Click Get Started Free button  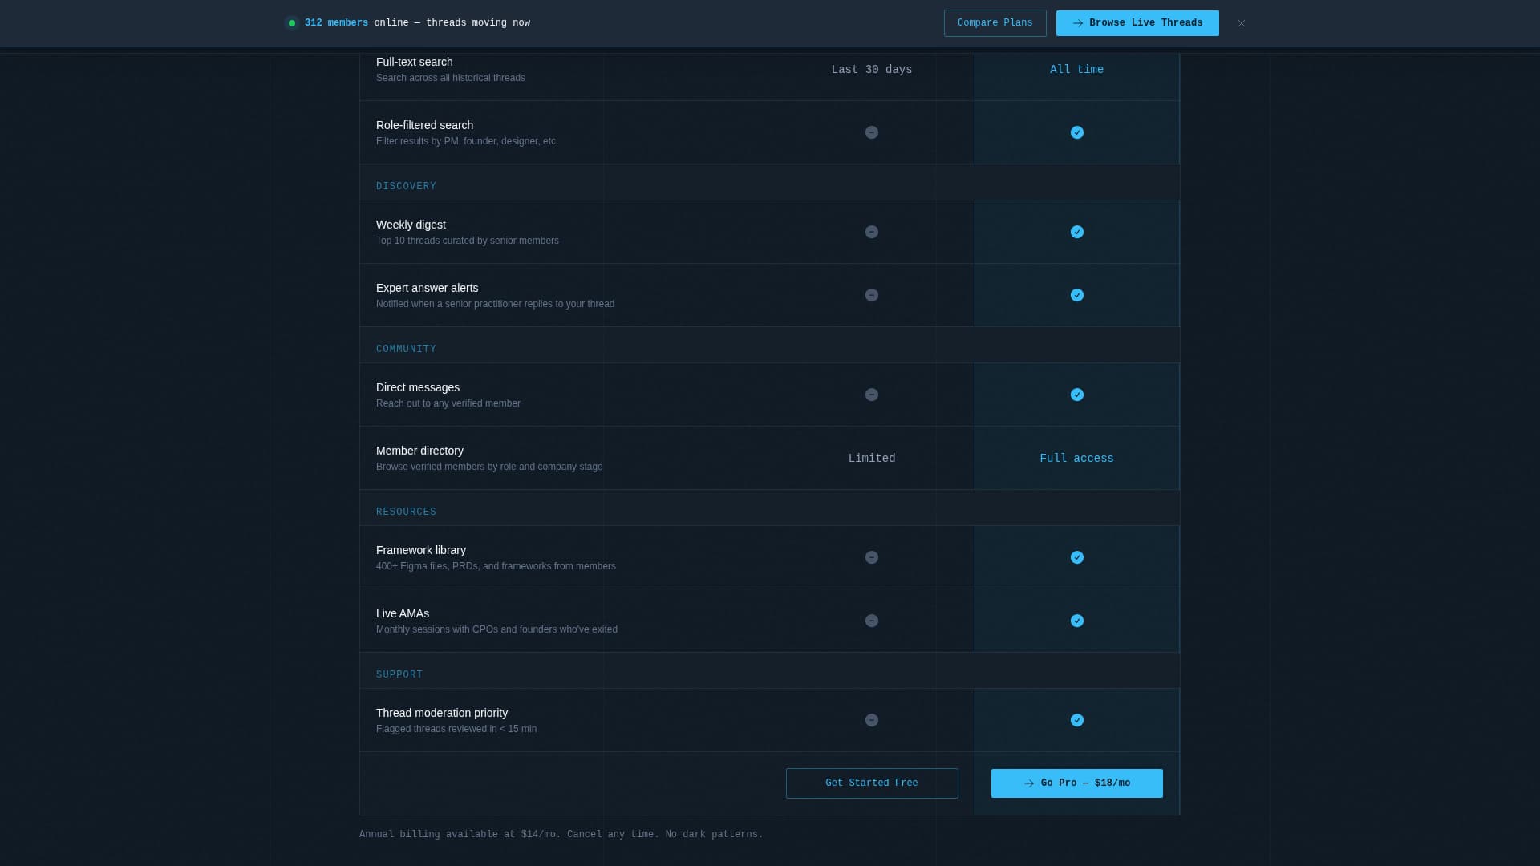point(871,783)
